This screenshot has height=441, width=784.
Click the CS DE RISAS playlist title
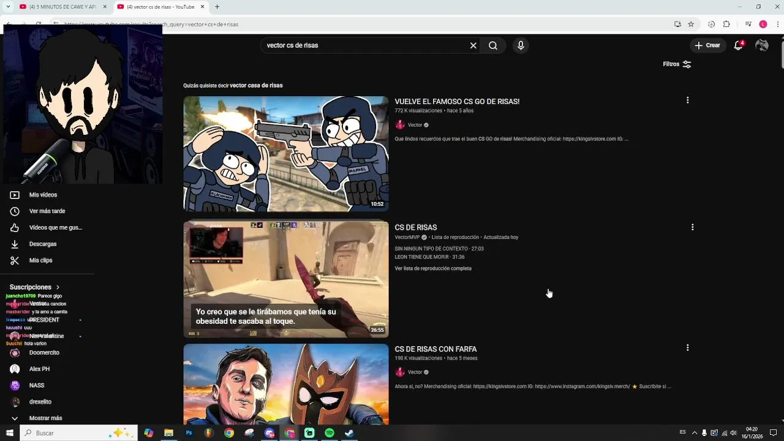point(416,227)
